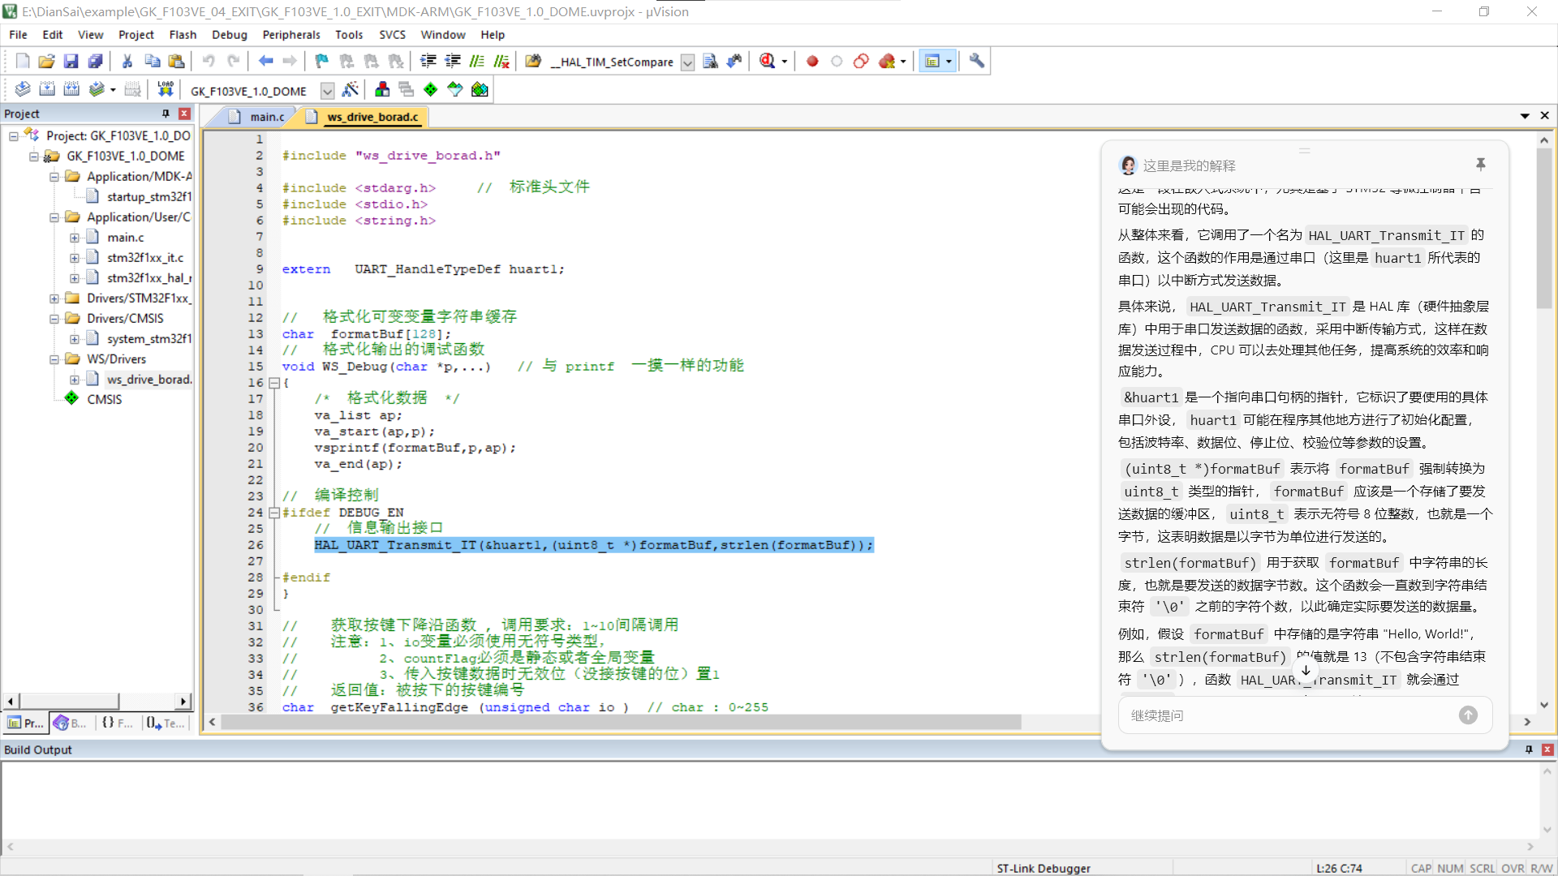Toggle the bookmark flag icon
This screenshot has height=876, width=1558.
pyautogui.click(x=322, y=62)
